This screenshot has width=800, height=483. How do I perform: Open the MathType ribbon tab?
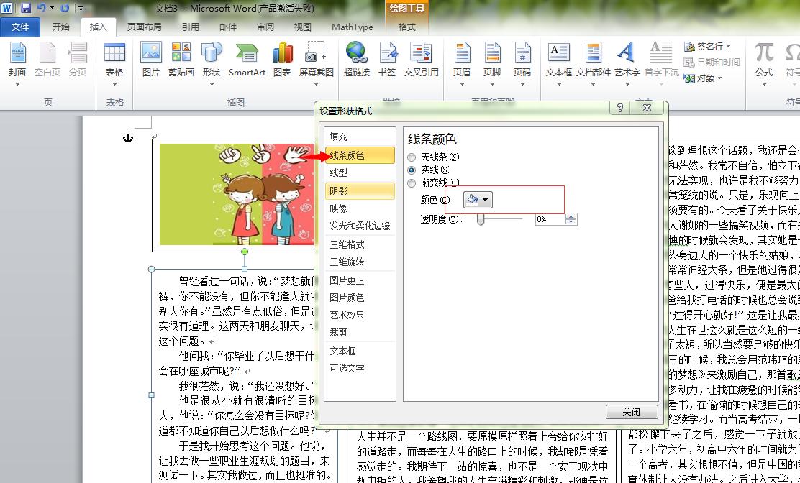click(x=352, y=27)
